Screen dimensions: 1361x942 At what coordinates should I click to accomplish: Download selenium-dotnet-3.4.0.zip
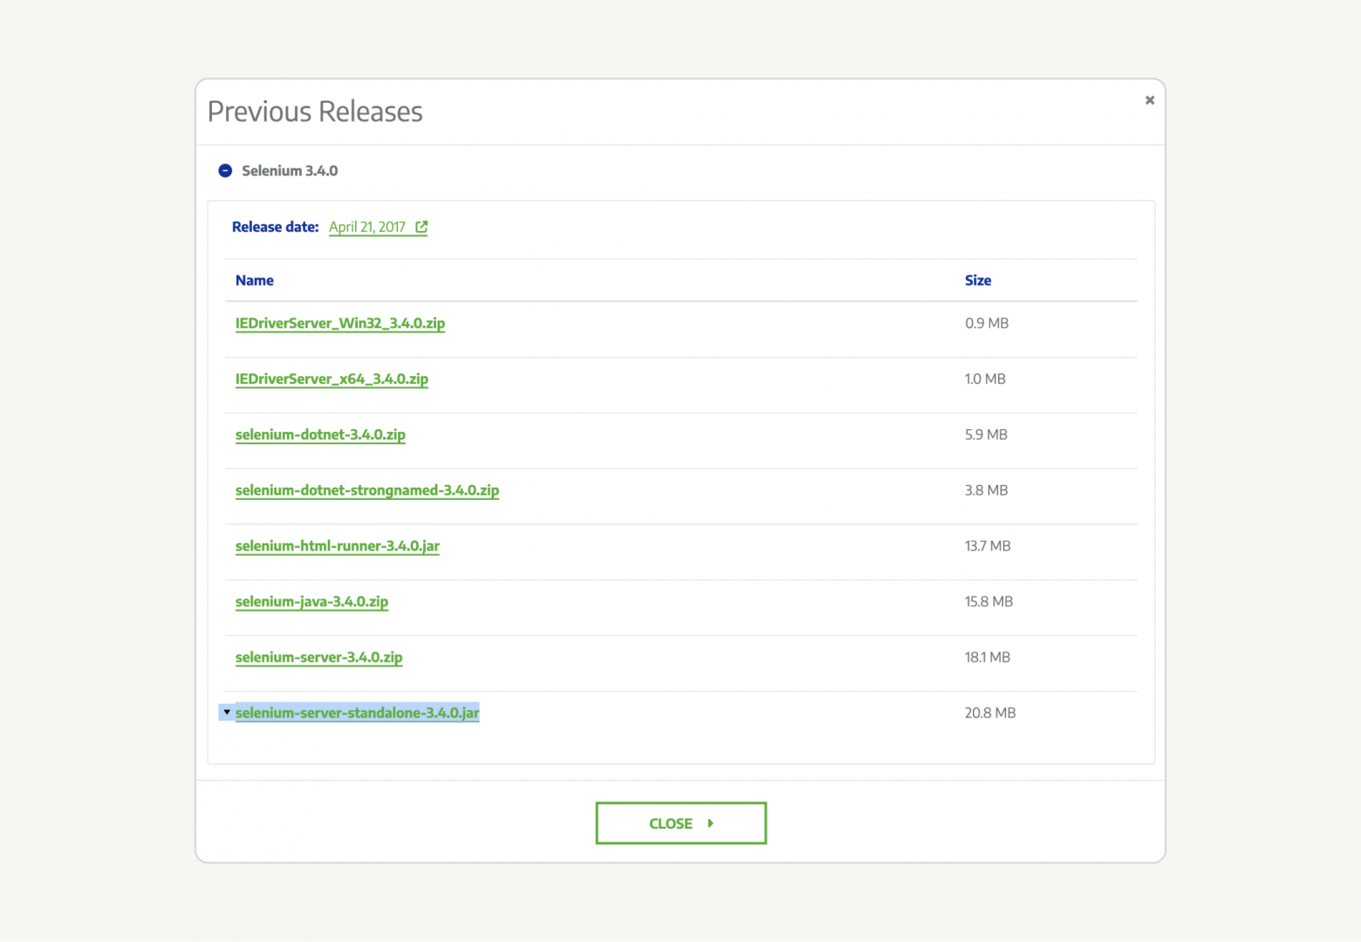coord(320,435)
